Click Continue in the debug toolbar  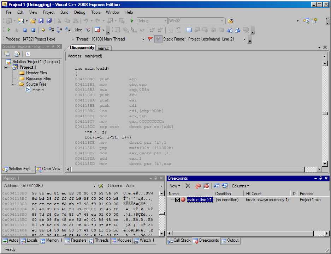point(9,30)
